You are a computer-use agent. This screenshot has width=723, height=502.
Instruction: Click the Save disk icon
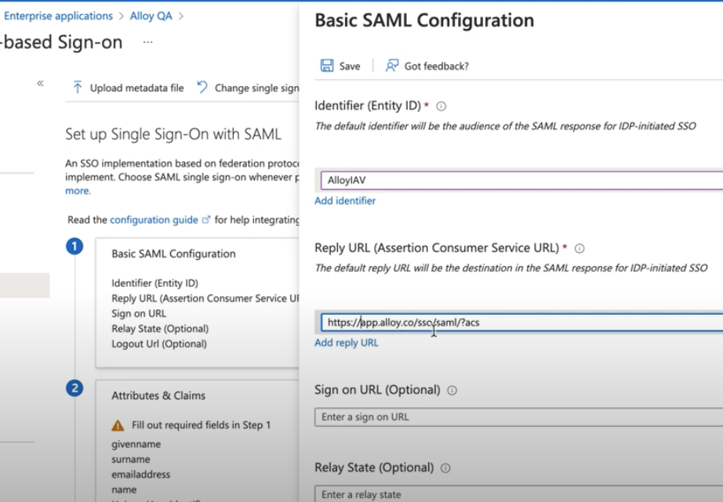[x=327, y=66]
